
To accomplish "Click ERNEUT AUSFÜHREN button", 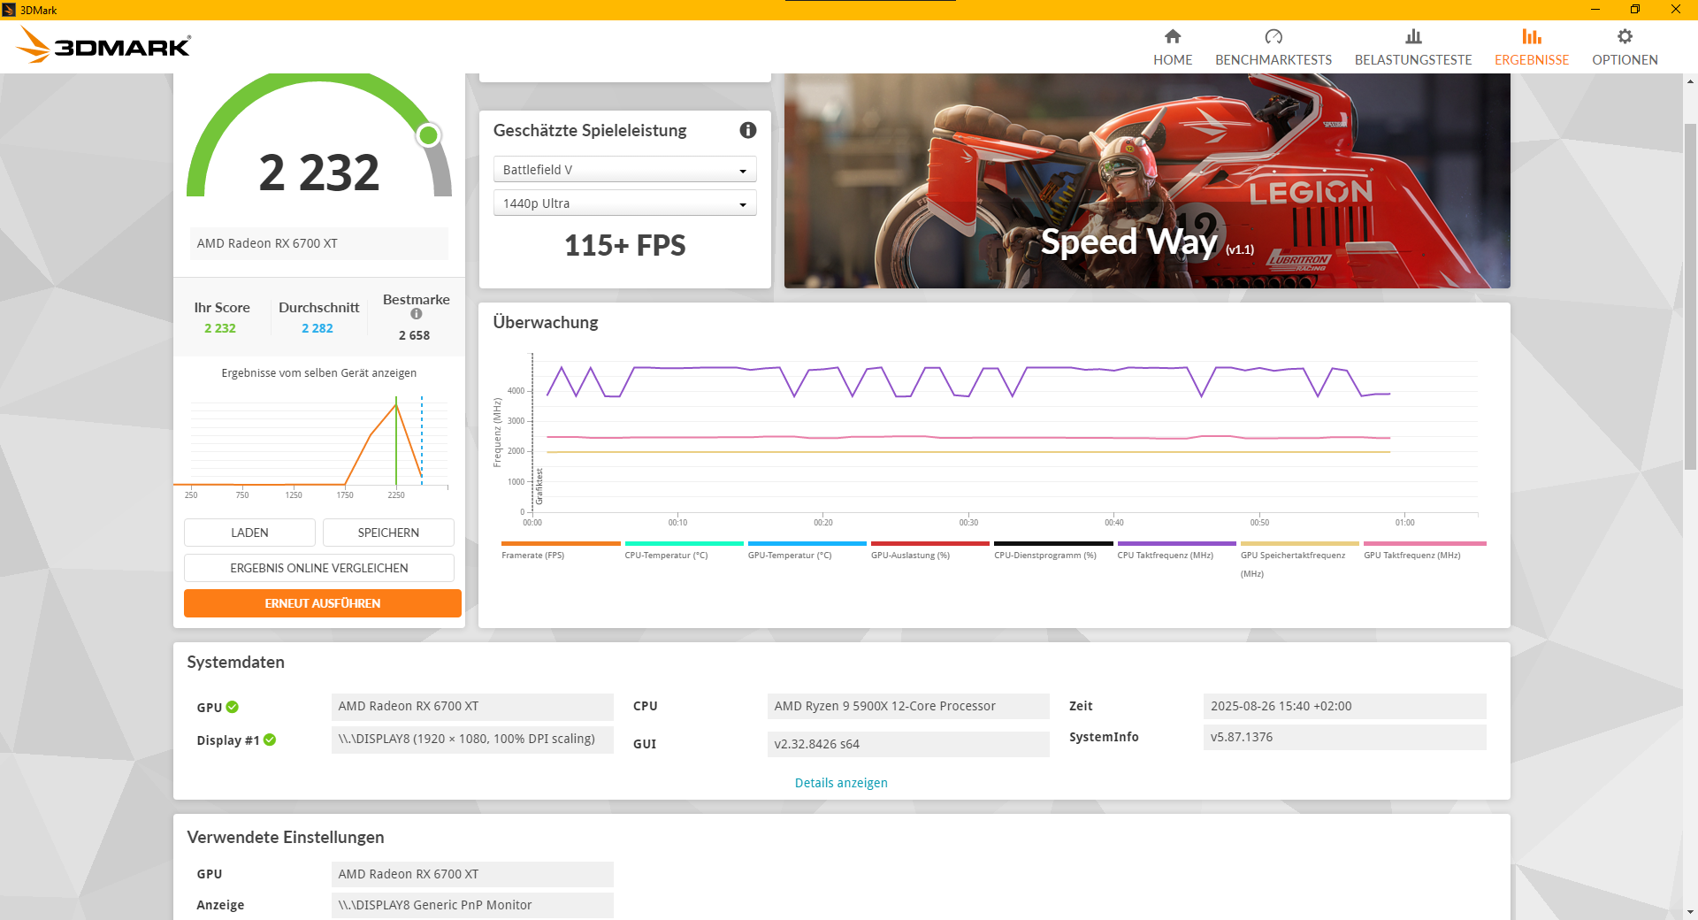I will 323,603.
